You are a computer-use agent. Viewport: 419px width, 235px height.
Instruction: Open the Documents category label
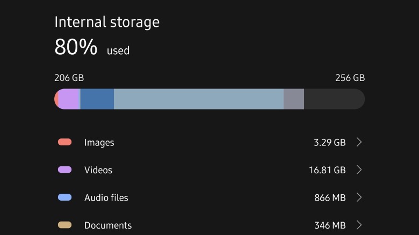pos(108,225)
